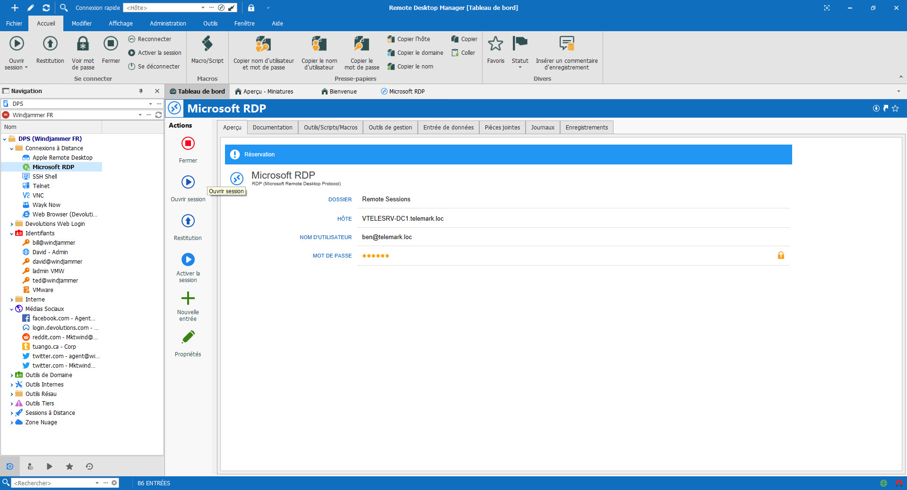
Task: Copy username and password to clipboard
Action: tap(263, 44)
